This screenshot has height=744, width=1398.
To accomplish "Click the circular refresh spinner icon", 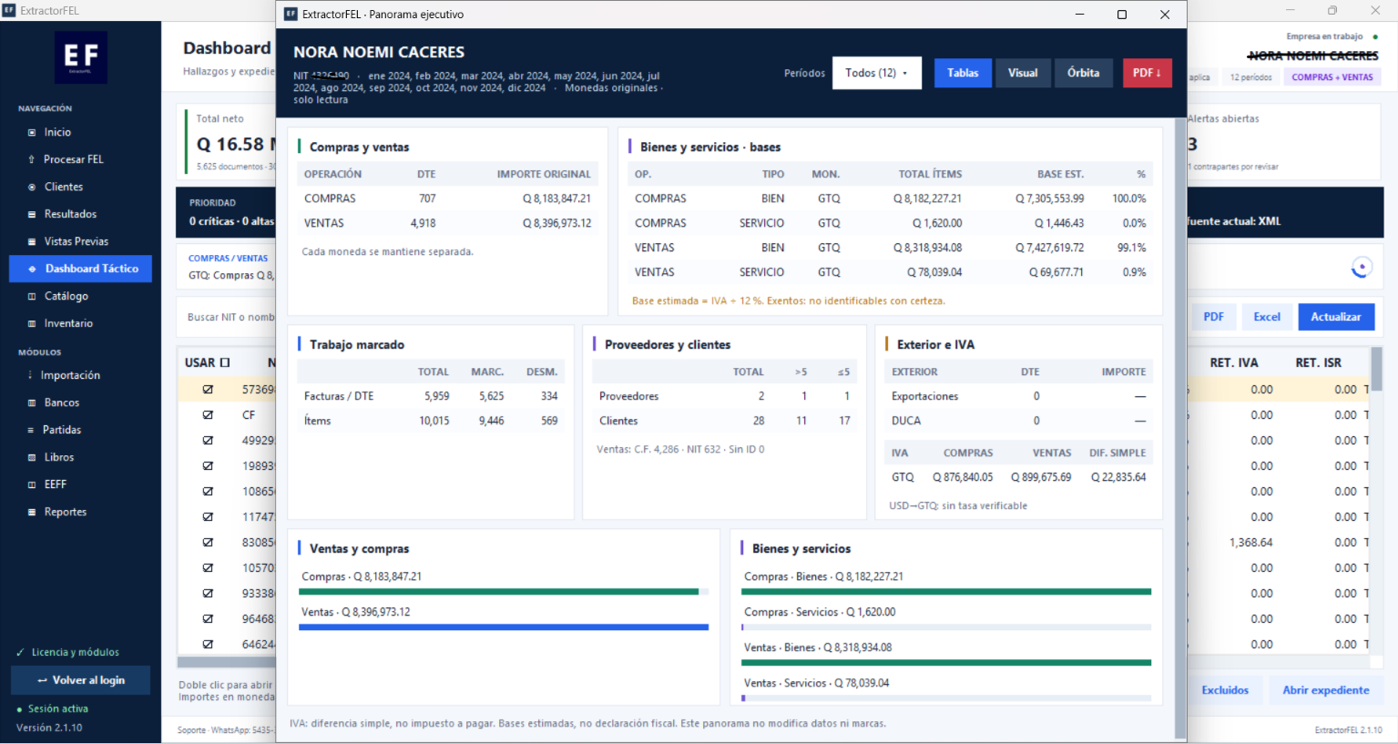I will click(1361, 268).
